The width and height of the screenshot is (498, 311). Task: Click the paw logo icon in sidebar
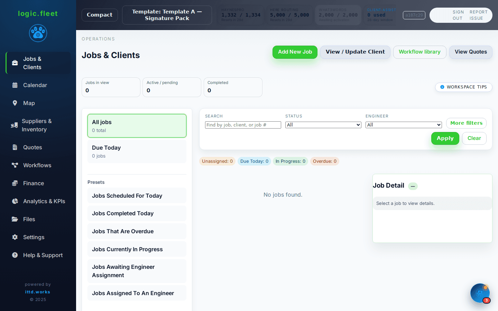tap(38, 33)
